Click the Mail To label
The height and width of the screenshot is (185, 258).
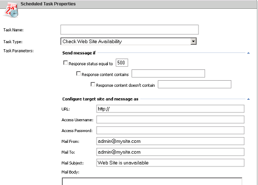(68, 152)
